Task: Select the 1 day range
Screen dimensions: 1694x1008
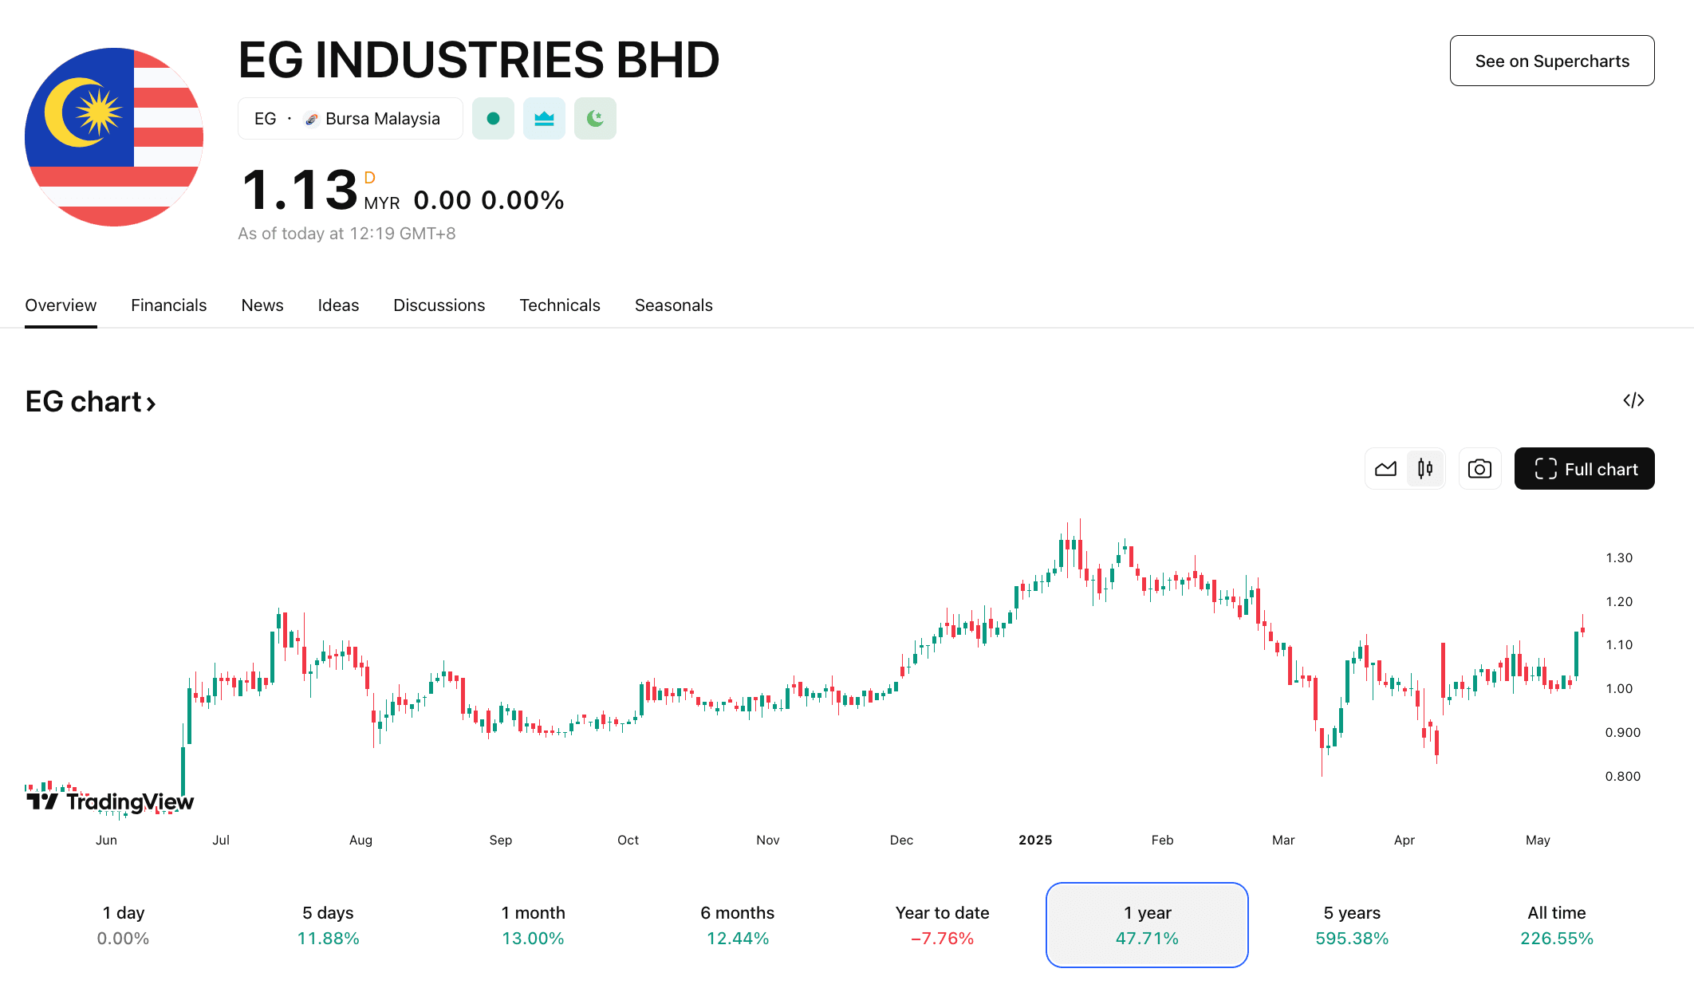Action: [124, 925]
